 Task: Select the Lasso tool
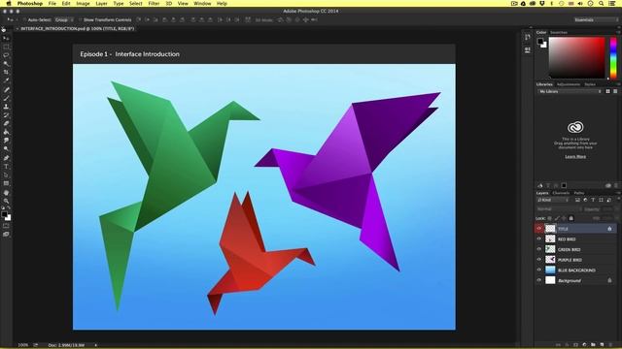pos(6,55)
